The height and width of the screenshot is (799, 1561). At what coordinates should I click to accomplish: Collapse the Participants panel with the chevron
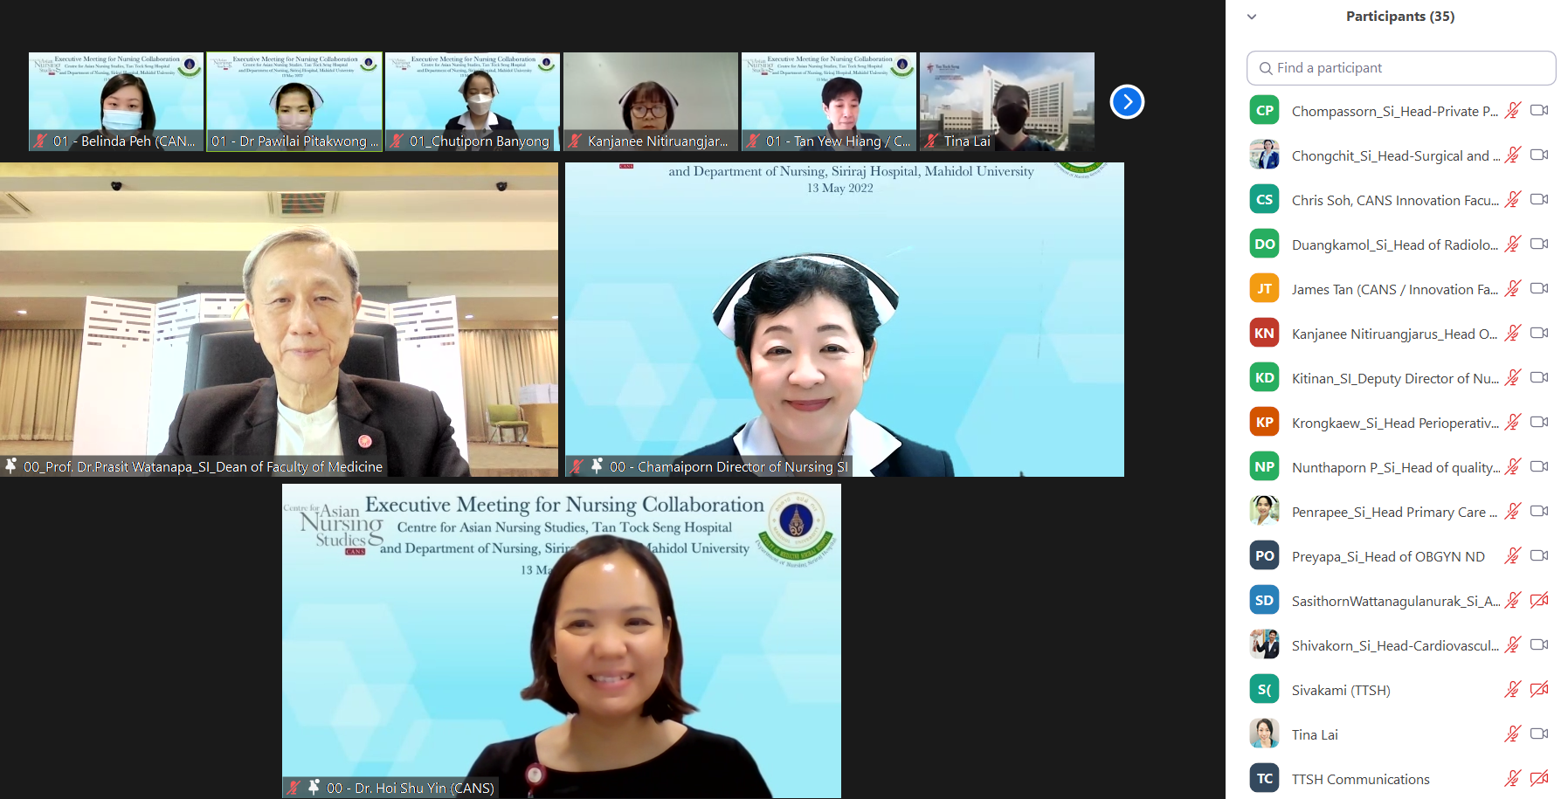click(x=1252, y=17)
